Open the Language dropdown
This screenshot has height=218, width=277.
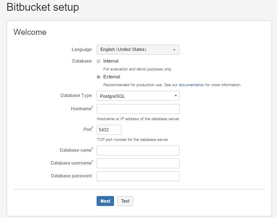point(138,50)
